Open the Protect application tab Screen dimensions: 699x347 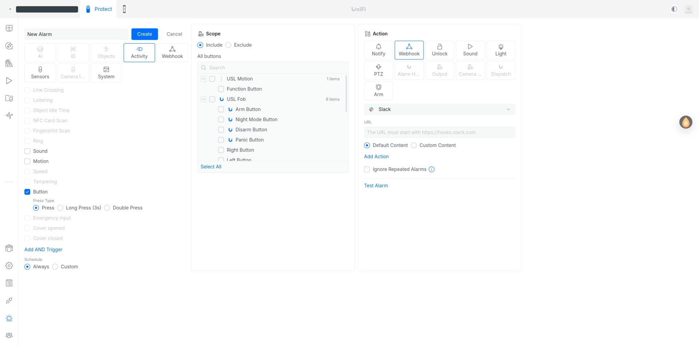pos(99,9)
